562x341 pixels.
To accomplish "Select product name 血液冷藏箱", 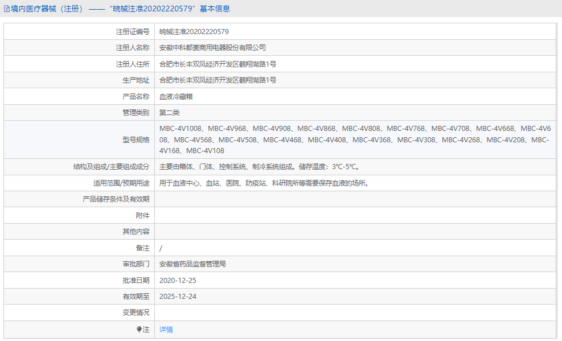I will [x=176, y=97].
